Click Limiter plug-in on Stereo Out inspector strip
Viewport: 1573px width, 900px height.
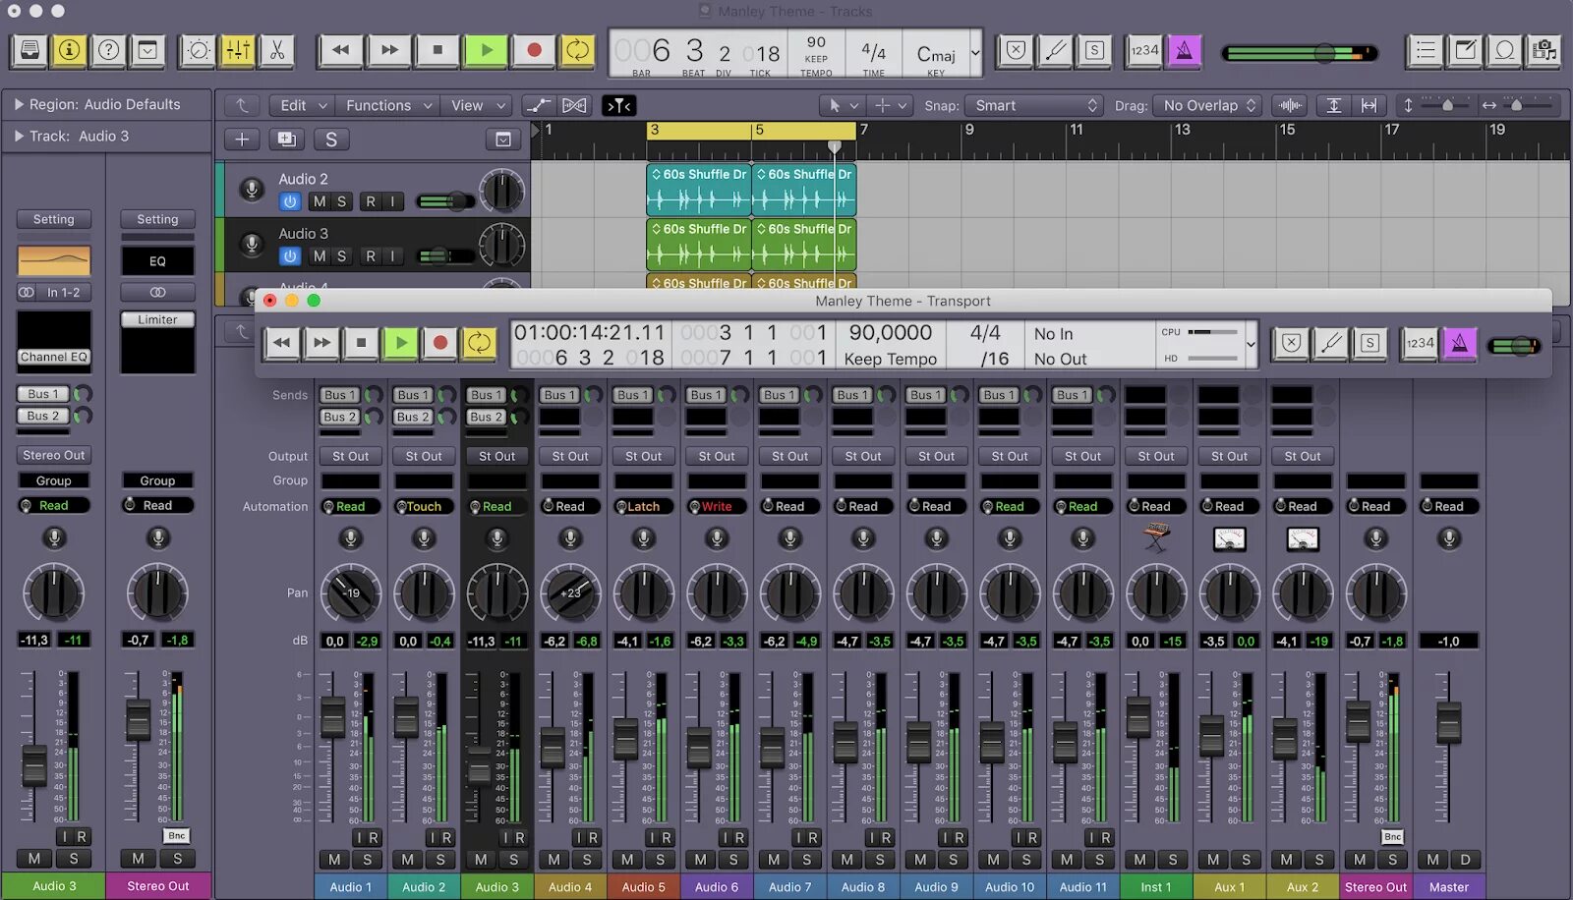pyautogui.click(x=157, y=319)
